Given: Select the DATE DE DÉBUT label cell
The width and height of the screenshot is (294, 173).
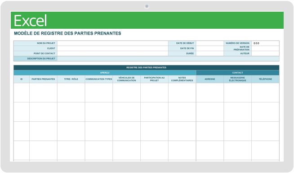Looking at the screenshot, I should 182,43.
